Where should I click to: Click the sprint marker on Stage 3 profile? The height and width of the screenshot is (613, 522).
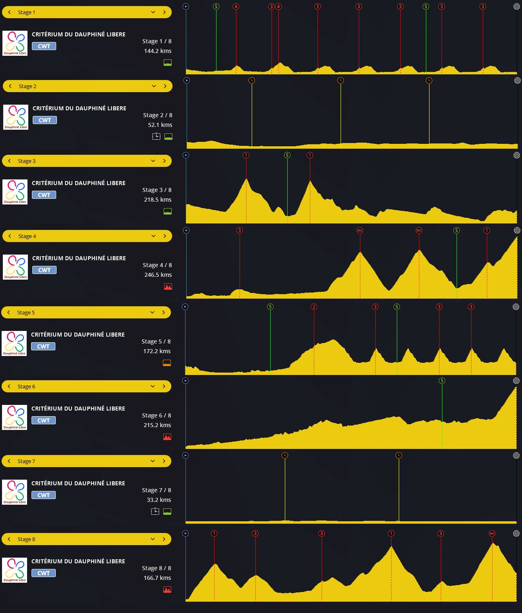point(287,155)
